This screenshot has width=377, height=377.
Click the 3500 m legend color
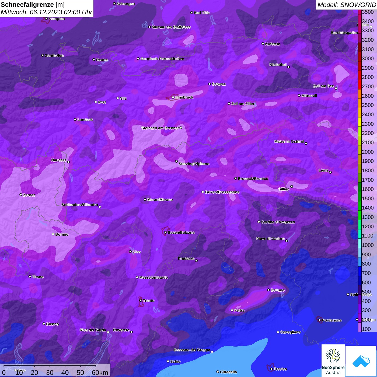tap(359, 12)
